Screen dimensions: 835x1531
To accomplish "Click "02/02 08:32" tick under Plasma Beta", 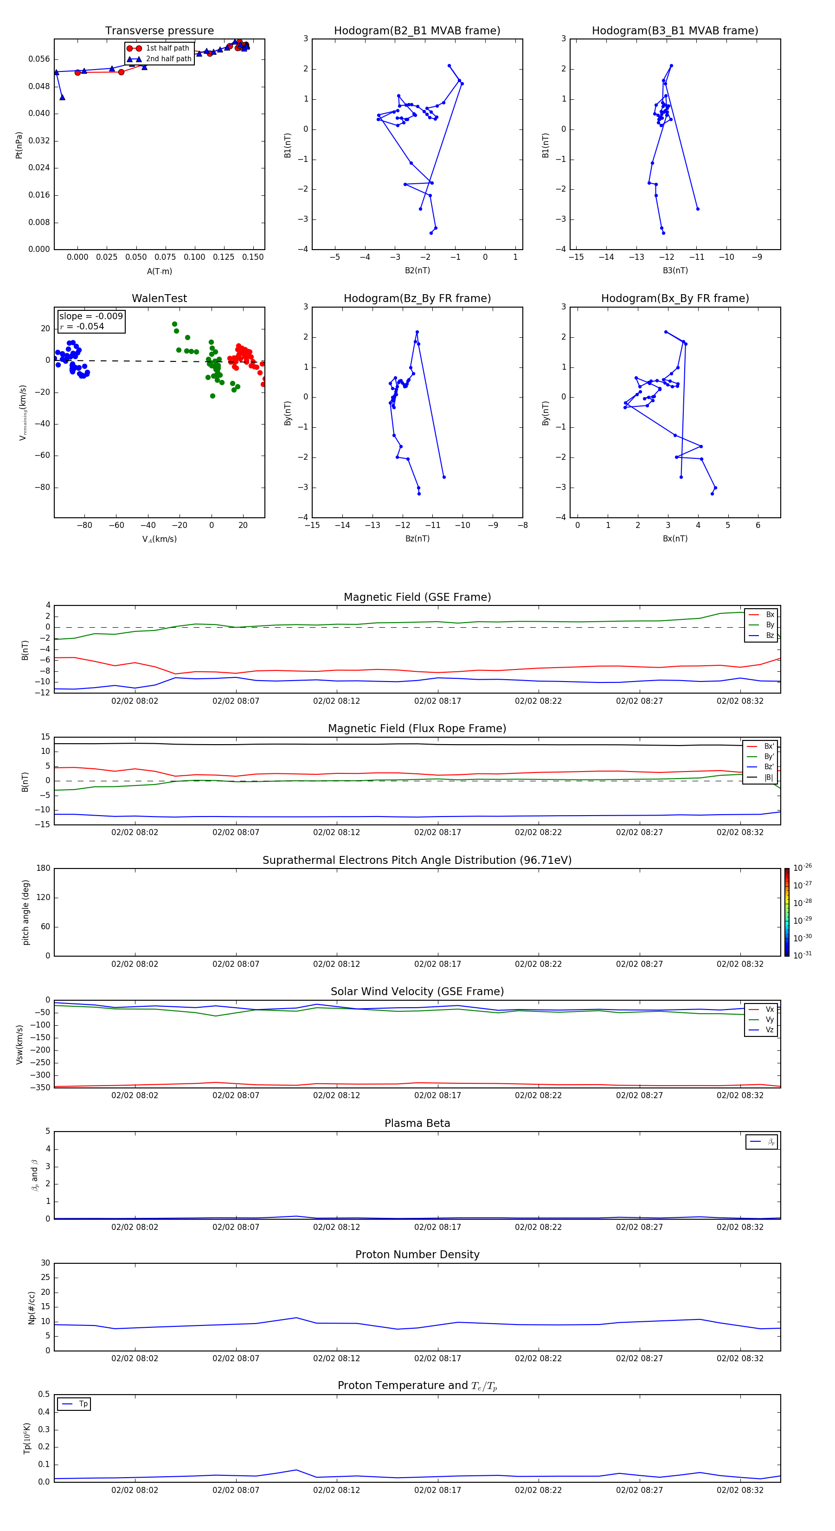I will click(x=740, y=1227).
